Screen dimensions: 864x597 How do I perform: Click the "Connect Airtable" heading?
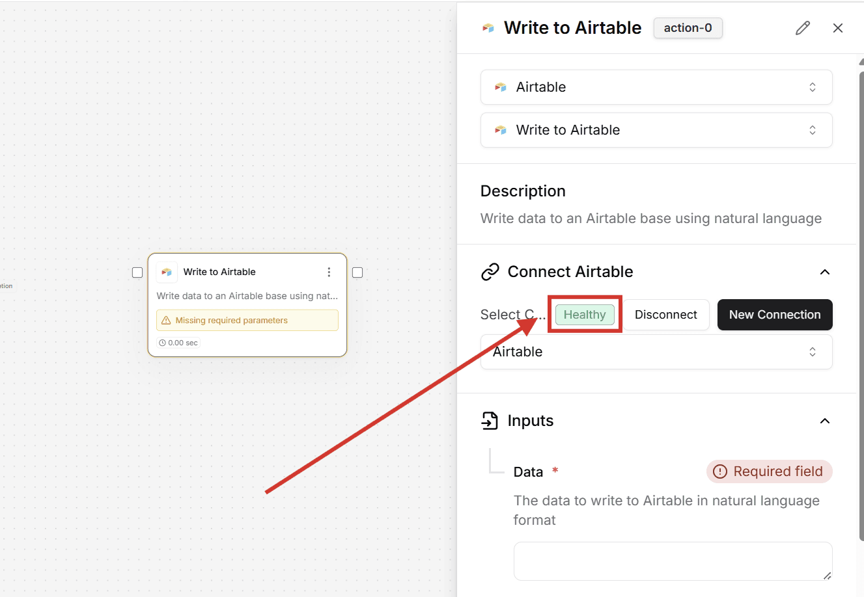coord(570,272)
